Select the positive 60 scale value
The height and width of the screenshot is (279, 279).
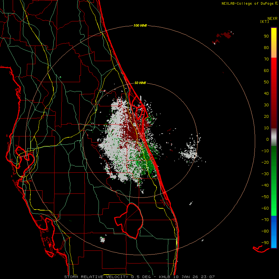pyautogui.click(x=266, y=70)
